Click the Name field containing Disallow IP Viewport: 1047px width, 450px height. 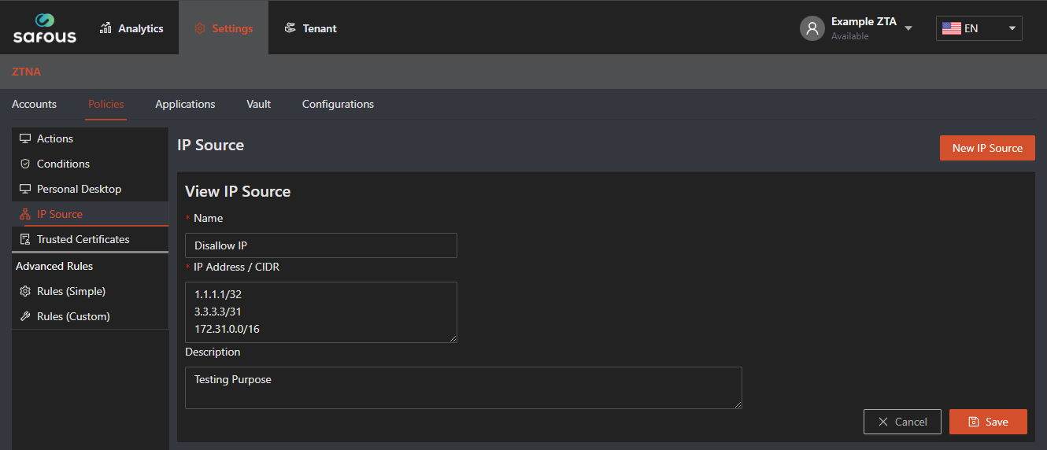tap(321, 245)
